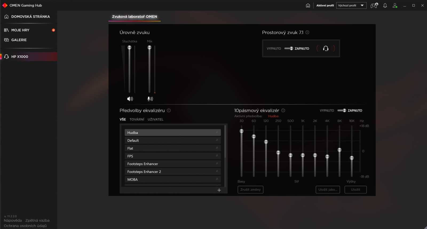The height and width of the screenshot is (229, 427).
Task: Click the 16K equalizer slider handle
Action: (x=352, y=158)
